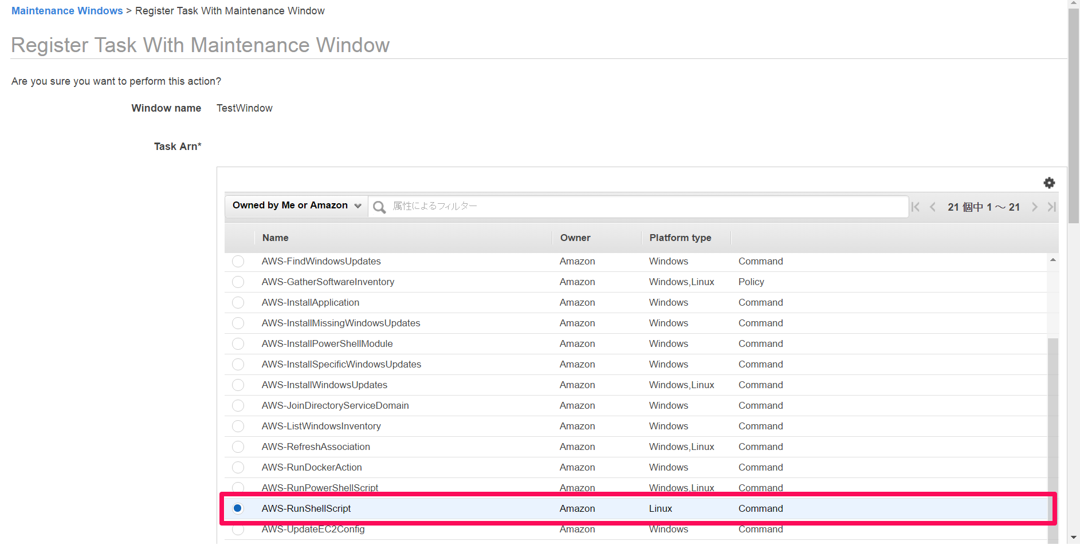Screen dimensions: 1080x549
Task: Click the search magnifier icon
Action: (379, 207)
